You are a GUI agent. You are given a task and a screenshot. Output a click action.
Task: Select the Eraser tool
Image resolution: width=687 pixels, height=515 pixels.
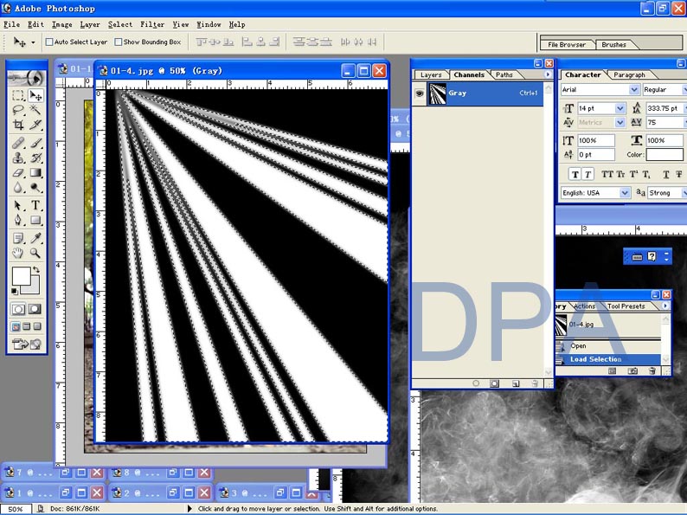pos(18,173)
